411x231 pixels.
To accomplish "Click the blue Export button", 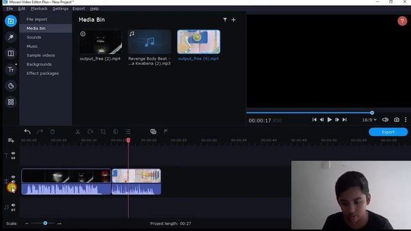I will pos(388,132).
